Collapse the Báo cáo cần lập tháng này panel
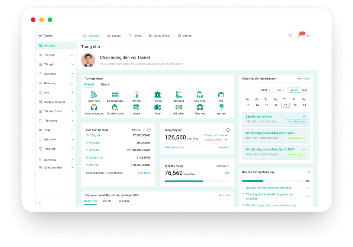Image resolution: width=353 pixels, height=247 pixels. point(308,172)
